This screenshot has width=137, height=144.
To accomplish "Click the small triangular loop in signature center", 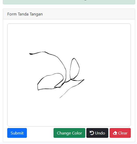I will pyautogui.click(x=58, y=86).
